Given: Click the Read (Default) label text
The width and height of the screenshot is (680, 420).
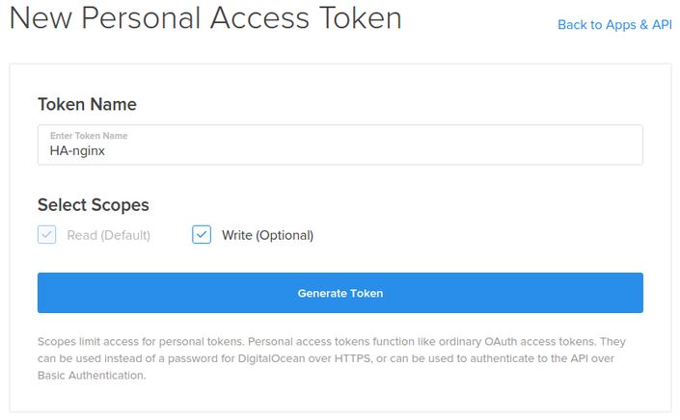Looking at the screenshot, I should [108, 235].
